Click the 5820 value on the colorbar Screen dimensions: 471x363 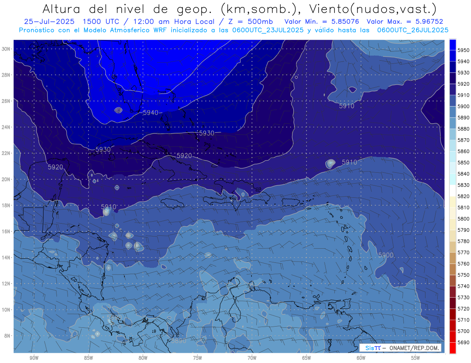point(464,196)
